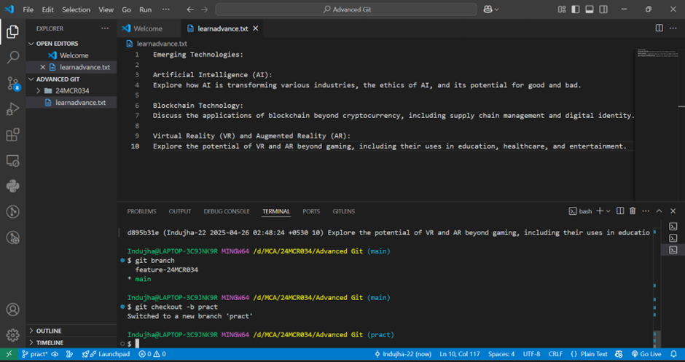Toggle the secondary side bar visibility
The height and width of the screenshot is (362, 685).
click(603, 9)
